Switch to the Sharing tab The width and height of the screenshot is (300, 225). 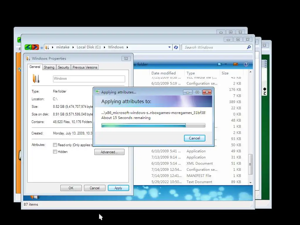coord(49,67)
